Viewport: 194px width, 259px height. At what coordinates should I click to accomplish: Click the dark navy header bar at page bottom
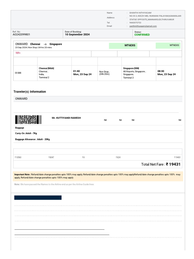(x=38, y=198)
